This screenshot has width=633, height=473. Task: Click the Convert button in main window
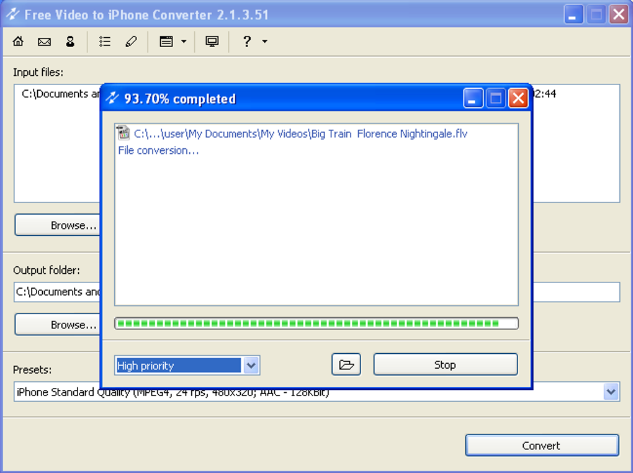click(x=542, y=445)
